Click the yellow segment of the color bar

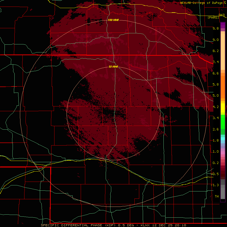[x=223, y=108]
